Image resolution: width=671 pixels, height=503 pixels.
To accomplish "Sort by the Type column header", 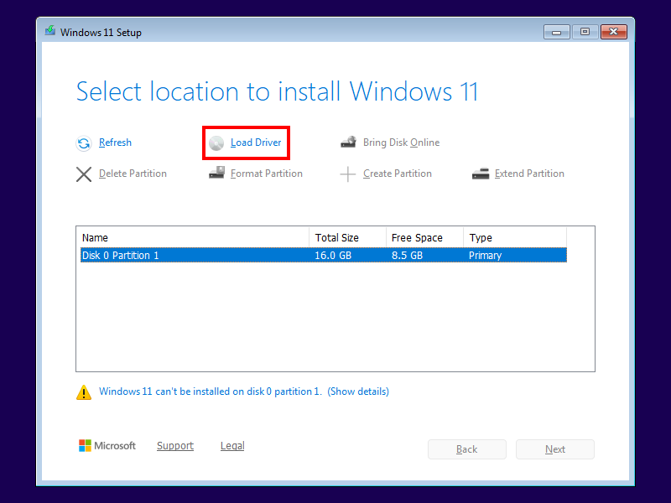I will pos(515,237).
